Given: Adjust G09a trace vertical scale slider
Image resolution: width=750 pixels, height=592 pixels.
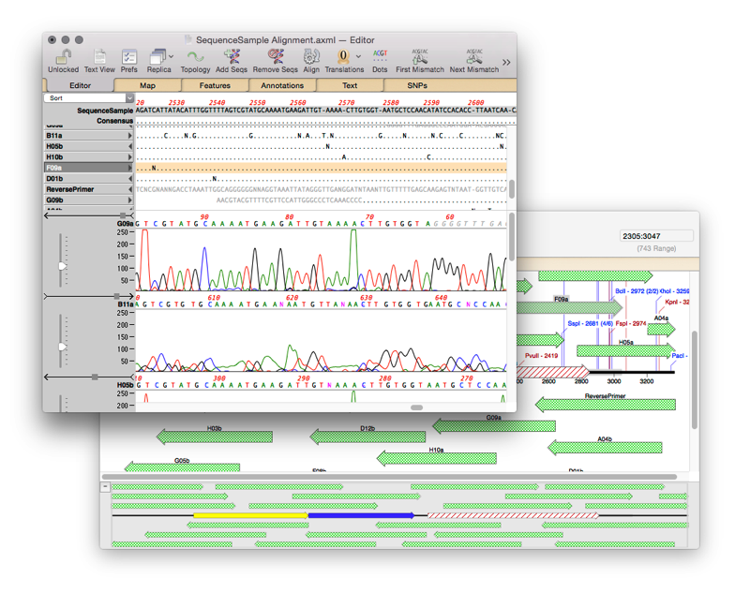Looking at the screenshot, I should pos(62,266).
